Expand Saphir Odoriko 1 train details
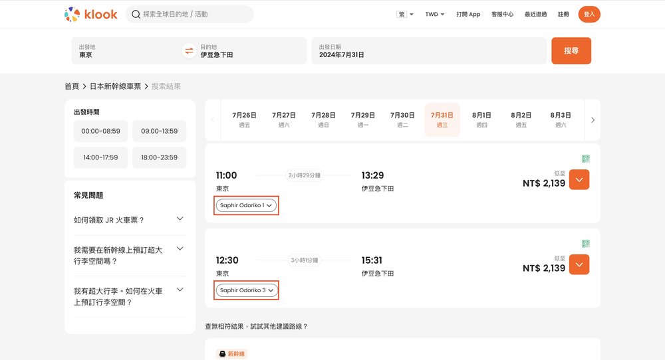 [x=246, y=205]
